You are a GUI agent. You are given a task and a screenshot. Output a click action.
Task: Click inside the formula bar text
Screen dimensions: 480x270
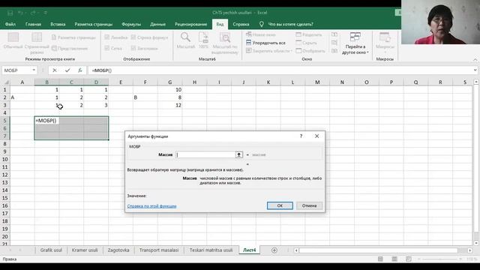pos(102,70)
